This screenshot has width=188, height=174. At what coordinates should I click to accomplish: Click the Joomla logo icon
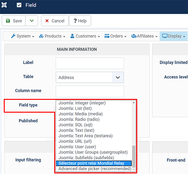(4, 5)
